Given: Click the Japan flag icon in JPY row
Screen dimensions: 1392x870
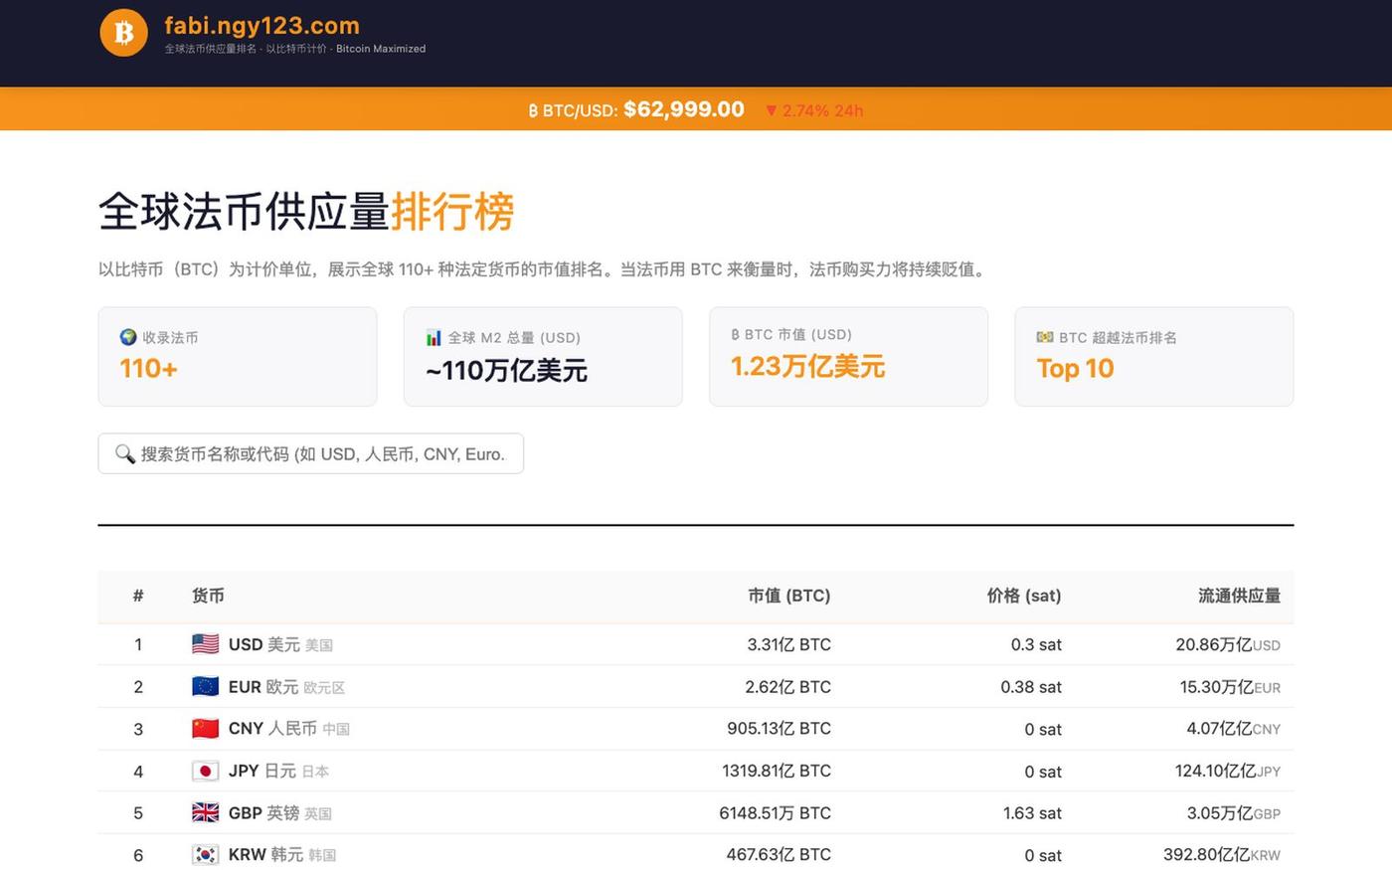Looking at the screenshot, I should pos(205,771).
